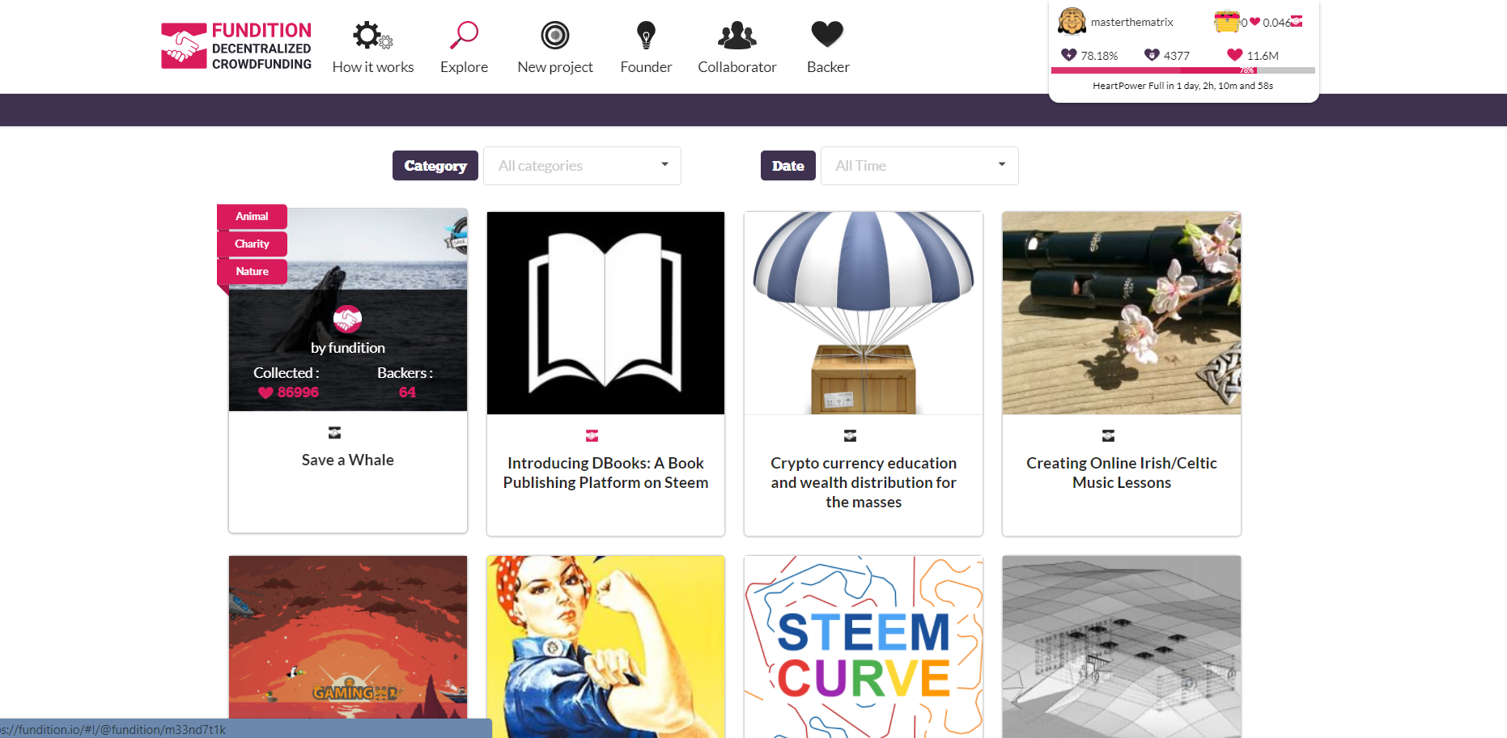
Task: Open the Save a Whale project title
Action: [x=348, y=460]
